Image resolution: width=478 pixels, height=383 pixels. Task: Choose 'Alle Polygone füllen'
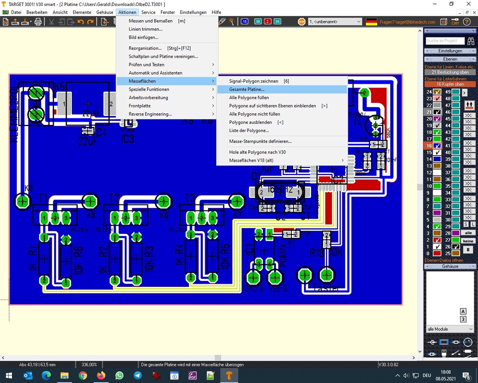282,98
